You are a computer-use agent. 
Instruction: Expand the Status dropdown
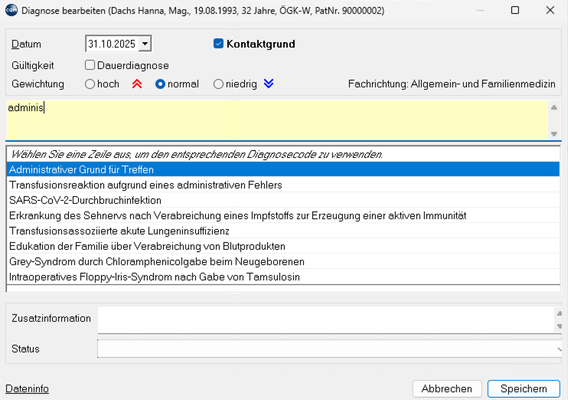click(559, 349)
